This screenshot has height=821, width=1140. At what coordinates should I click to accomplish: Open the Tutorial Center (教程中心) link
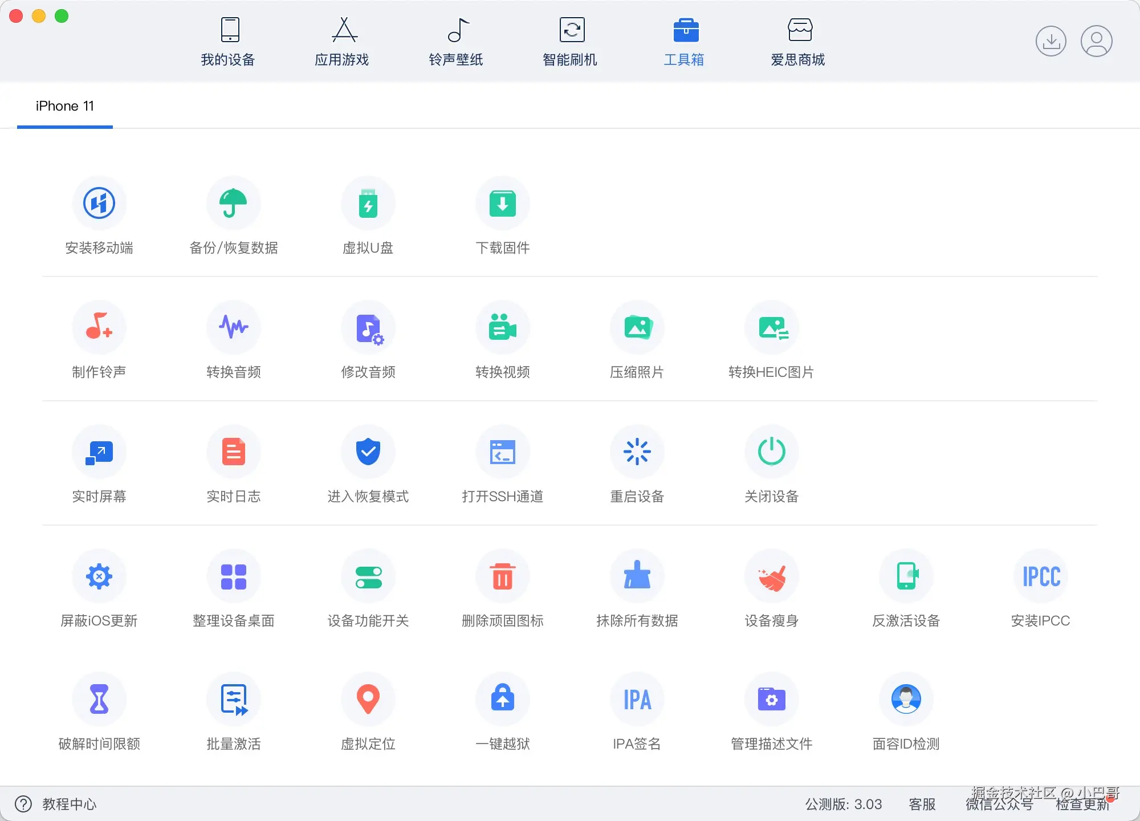pyautogui.click(x=68, y=804)
